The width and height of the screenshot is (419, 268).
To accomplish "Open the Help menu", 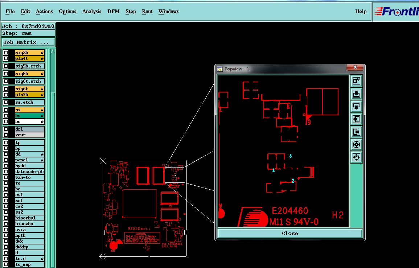I will click(361, 12).
